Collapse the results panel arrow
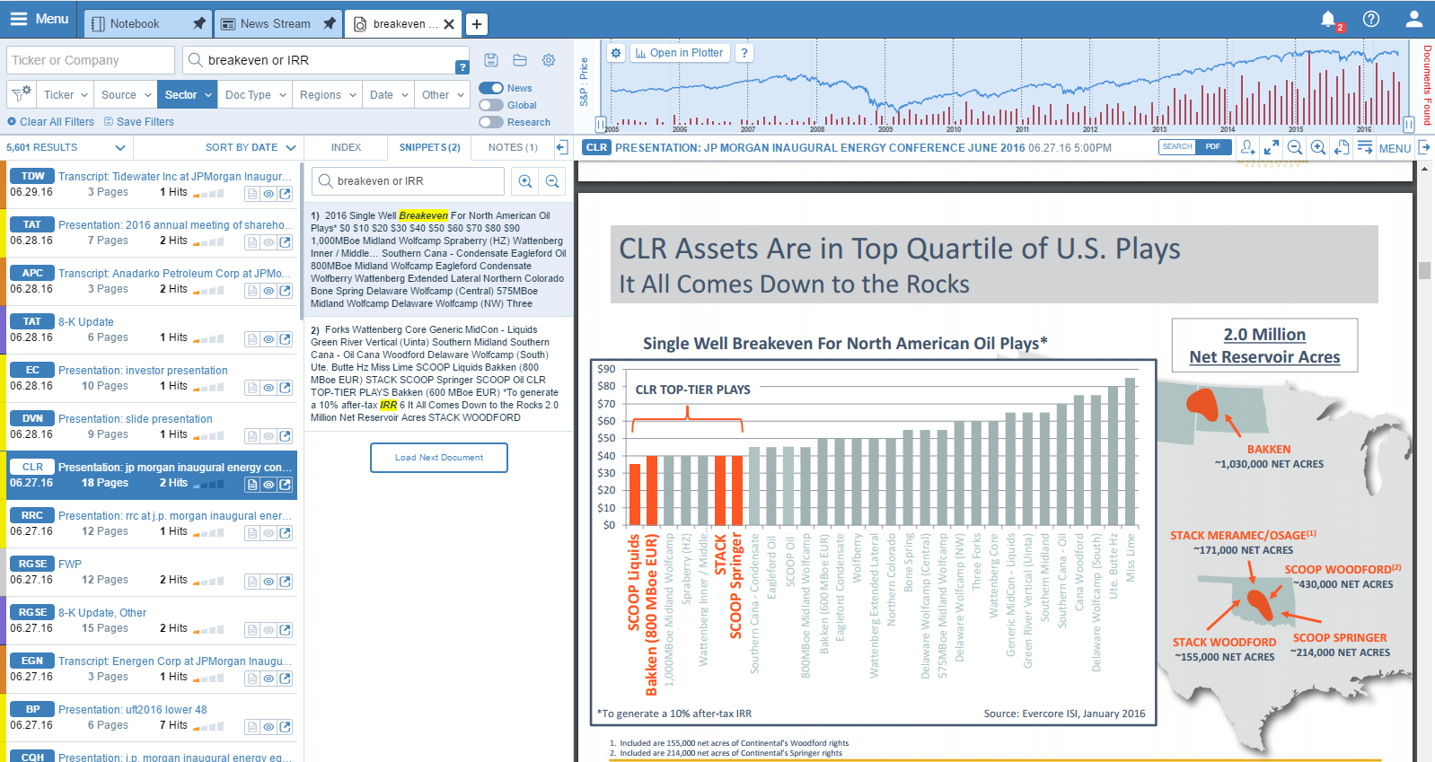Viewport: 1435px width, 762px height. (x=561, y=147)
